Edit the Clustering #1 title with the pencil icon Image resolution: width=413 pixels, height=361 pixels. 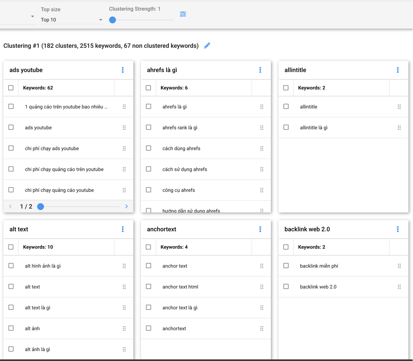tap(207, 46)
